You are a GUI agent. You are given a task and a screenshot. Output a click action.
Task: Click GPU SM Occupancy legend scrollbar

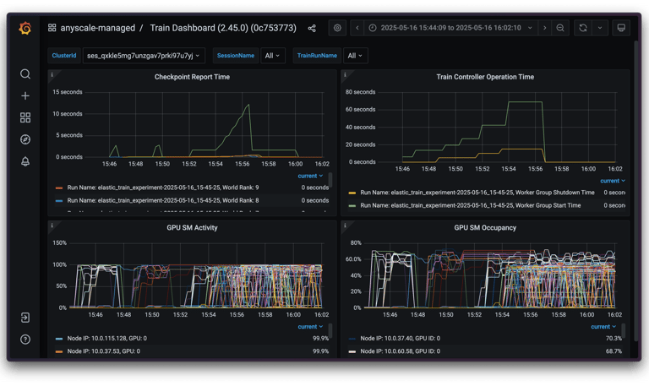point(624,331)
